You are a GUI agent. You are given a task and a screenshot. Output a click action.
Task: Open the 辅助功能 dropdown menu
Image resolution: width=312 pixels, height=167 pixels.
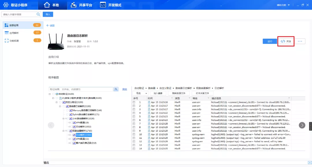click(283, 5)
